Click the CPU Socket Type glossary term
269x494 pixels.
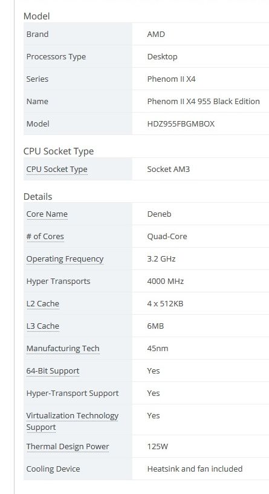pos(57,169)
